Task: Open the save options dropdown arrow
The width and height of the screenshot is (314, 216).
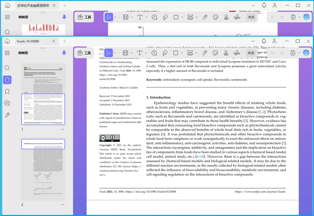Action: (x=299, y=53)
